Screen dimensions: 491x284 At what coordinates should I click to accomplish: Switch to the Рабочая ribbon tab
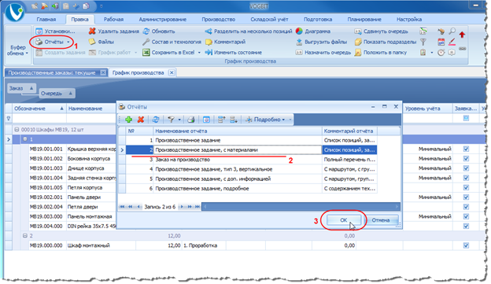tap(113, 20)
